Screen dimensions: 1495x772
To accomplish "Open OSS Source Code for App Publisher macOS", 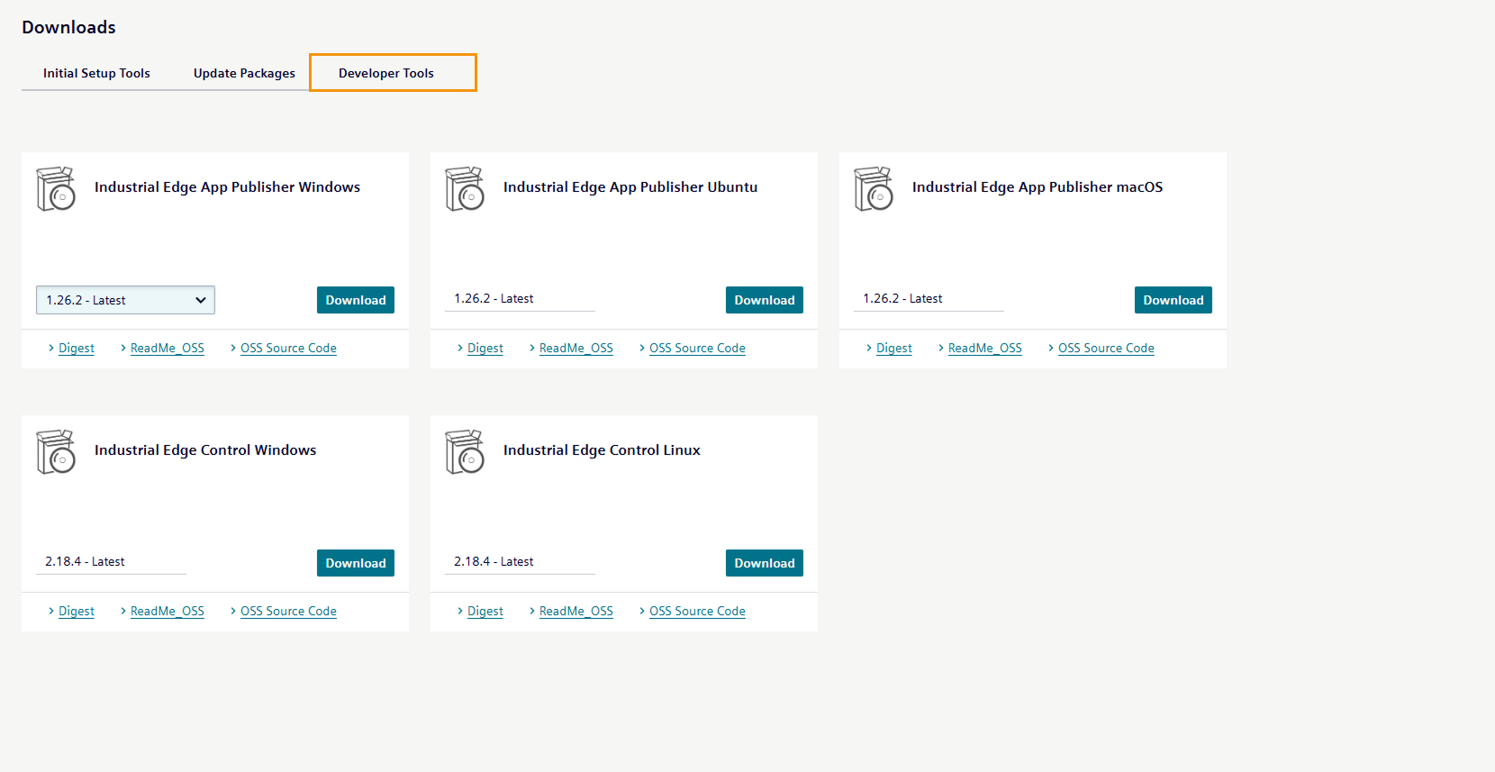I will (x=1106, y=348).
